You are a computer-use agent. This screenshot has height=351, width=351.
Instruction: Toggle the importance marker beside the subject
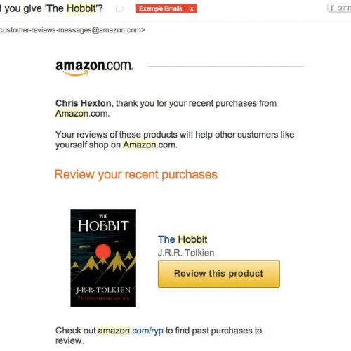pyautogui.click(x=119, y=9)
